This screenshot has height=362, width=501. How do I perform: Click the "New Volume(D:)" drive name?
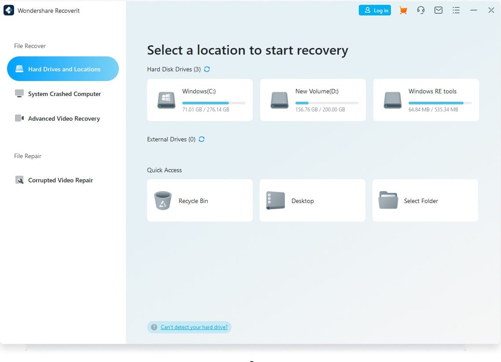(317, 91)
